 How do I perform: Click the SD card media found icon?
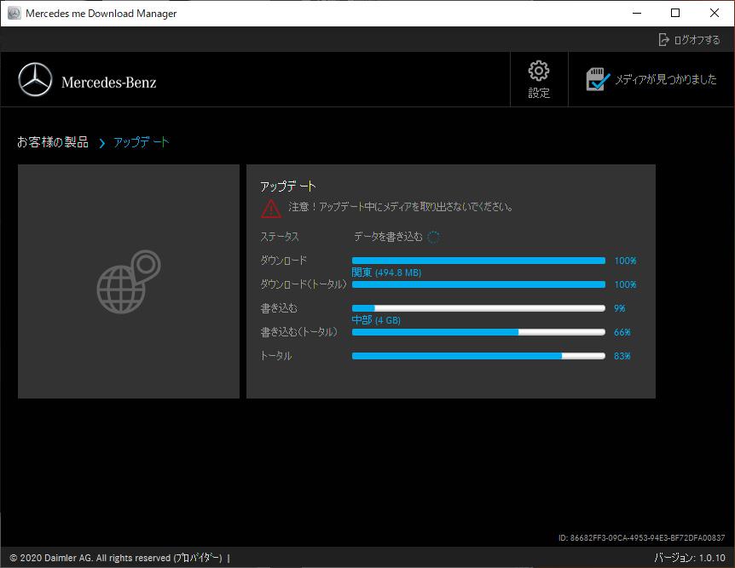tap(598, 78)
